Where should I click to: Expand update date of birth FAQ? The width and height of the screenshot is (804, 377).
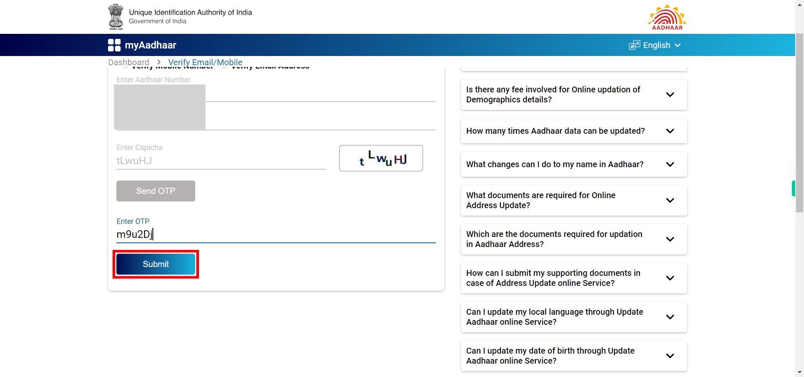(x=574, y=356)
